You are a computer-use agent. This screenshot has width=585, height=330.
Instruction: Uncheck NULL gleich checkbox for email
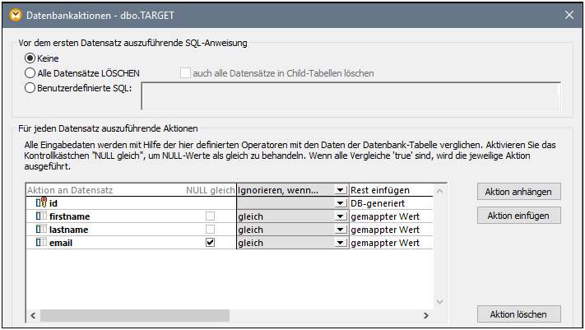click(x=211, y=243)
